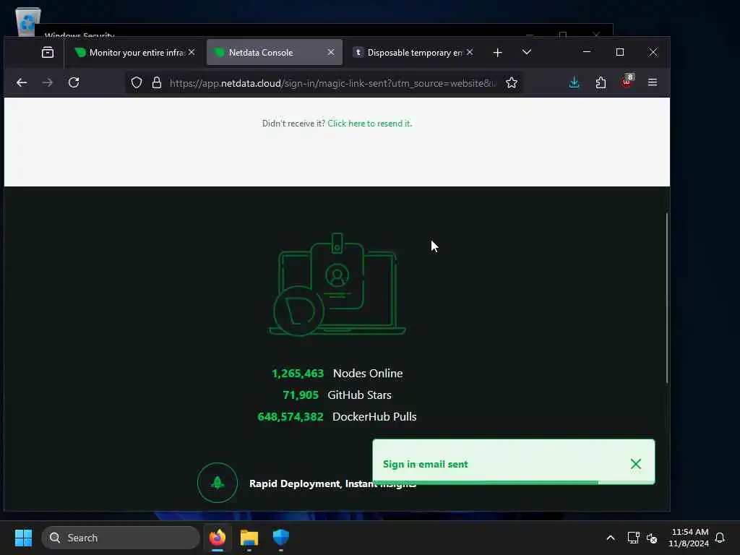This screenshot has height=555, width=740.
Task: Open Firefox View icon left of tabs
Action: coord(48,52)
